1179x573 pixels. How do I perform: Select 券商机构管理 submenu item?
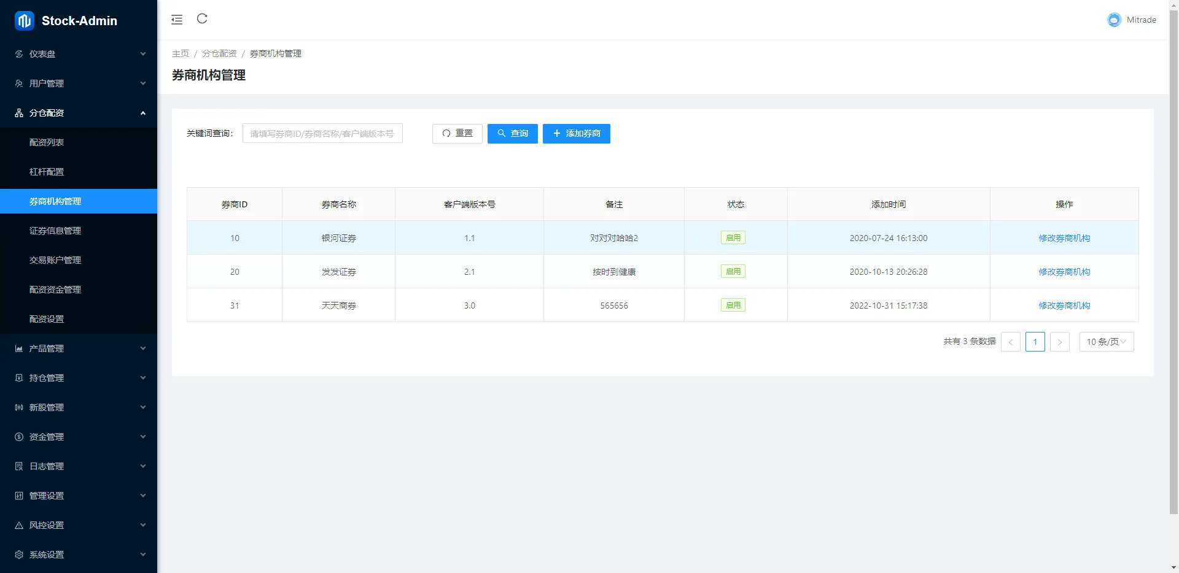[x=79, y=201]
